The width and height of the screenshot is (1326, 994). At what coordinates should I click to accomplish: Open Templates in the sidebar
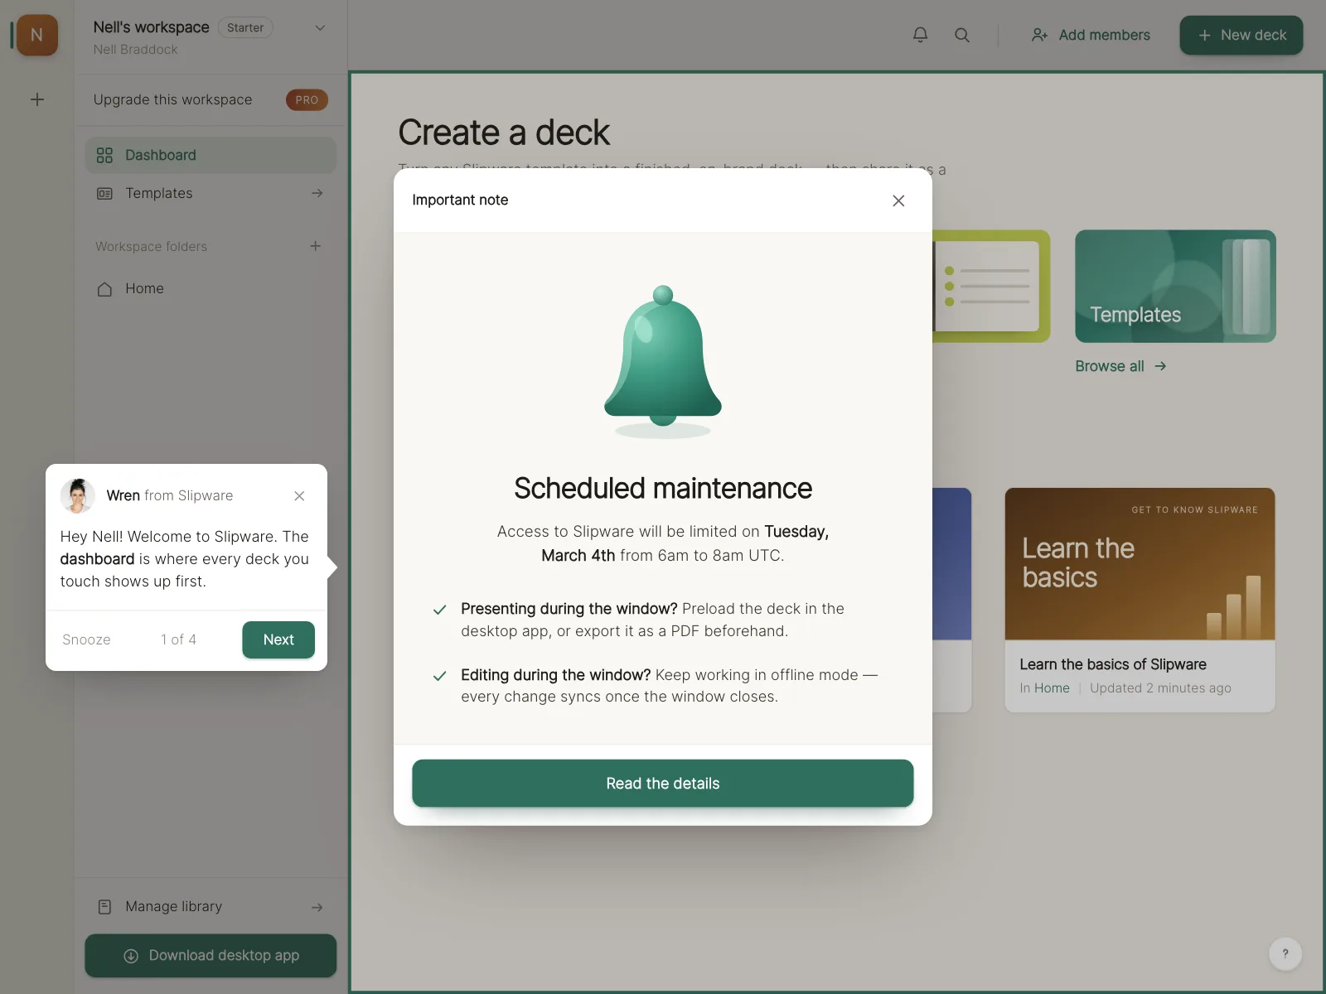click(211, 193)
